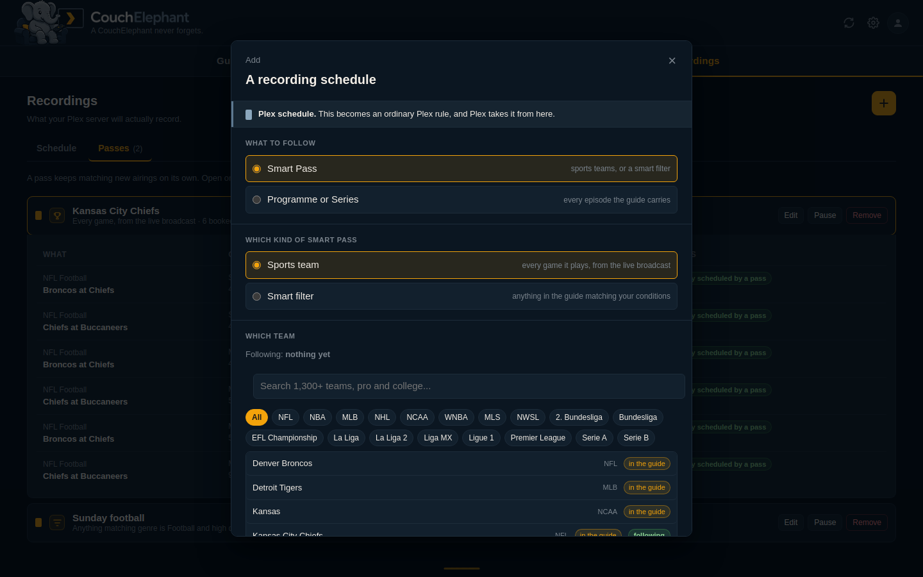This screenshot has width=923, height=577.
Task: Select the La Liga league chip
Action: coord(346,438)
